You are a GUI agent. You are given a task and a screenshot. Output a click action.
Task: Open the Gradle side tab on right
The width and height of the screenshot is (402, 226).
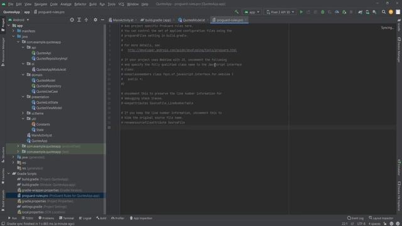(x=399, y=25)
